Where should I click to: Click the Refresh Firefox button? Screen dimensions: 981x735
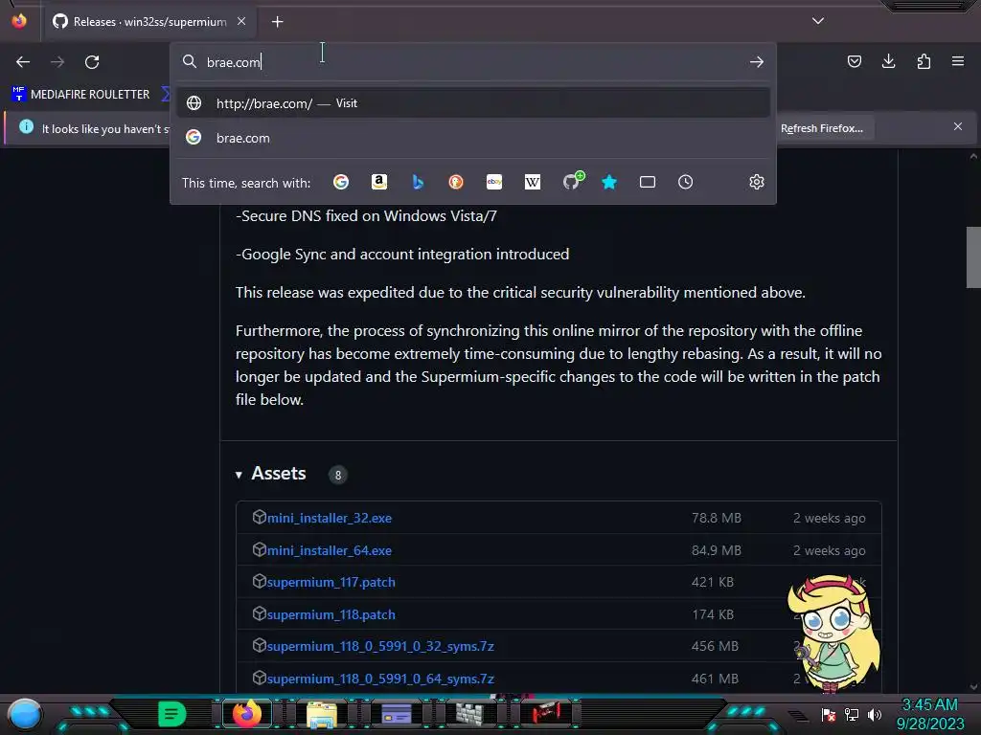click(821, 128)
